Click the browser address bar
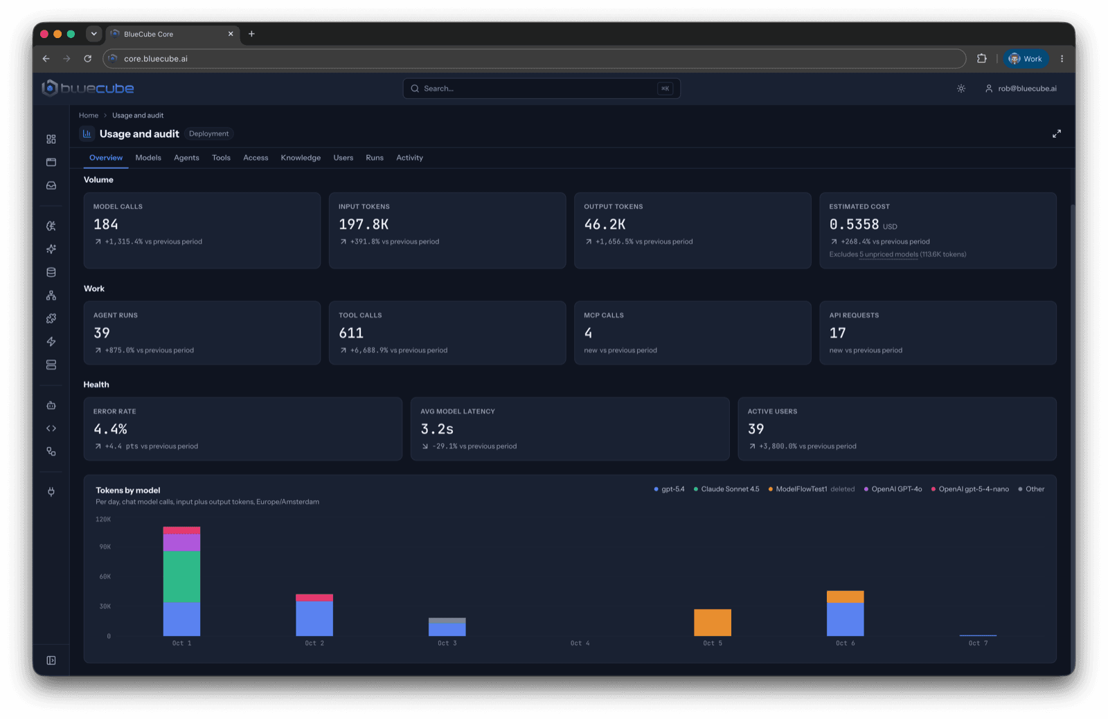 click(x=534, y=59)
